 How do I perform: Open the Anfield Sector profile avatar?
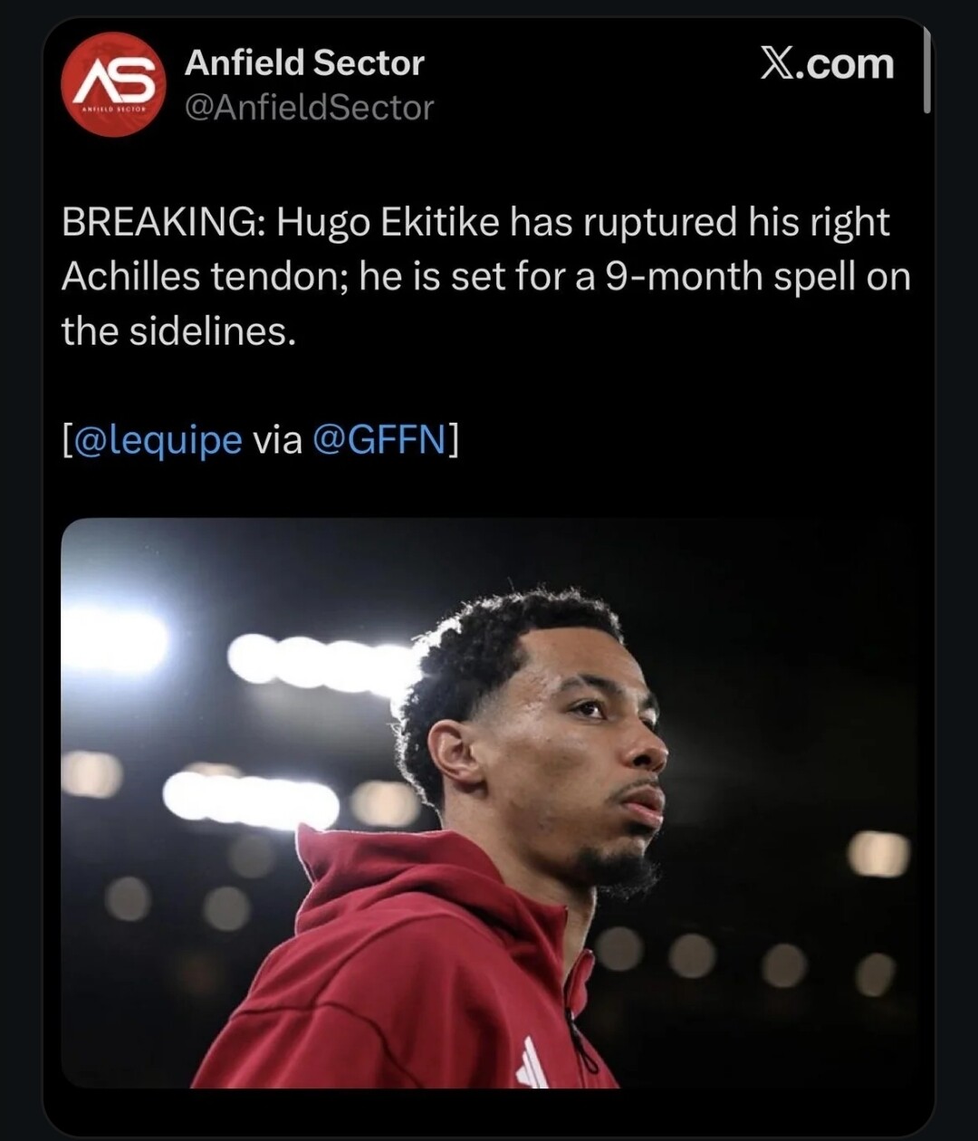pos(111,84)
